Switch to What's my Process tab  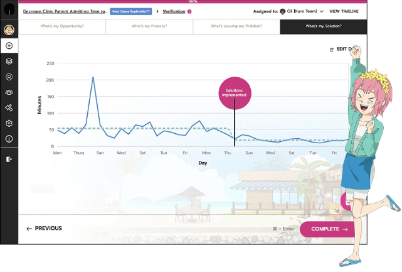(x=149, y=26)
